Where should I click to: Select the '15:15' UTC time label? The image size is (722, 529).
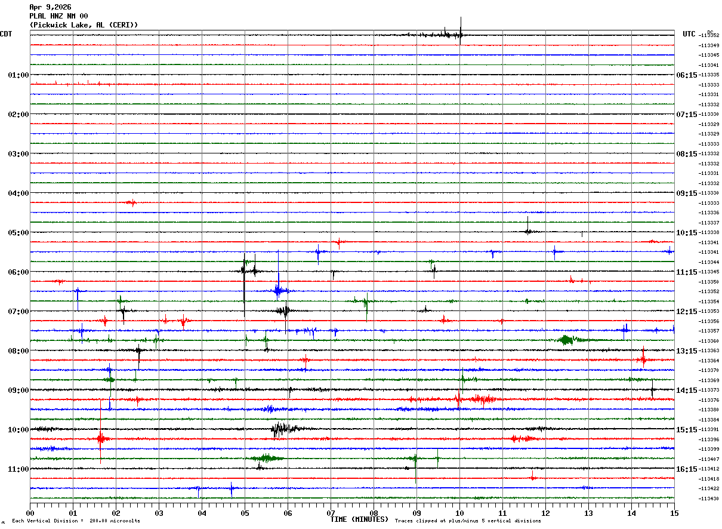(686, 430)
